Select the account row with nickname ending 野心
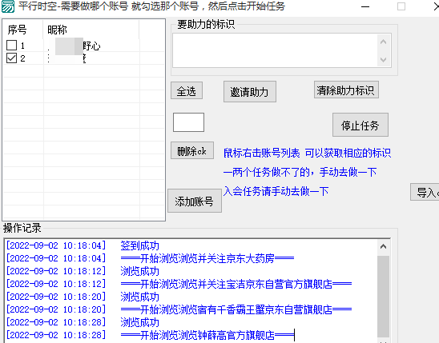Screen dimensions: 439x343 tap(84, 46)
